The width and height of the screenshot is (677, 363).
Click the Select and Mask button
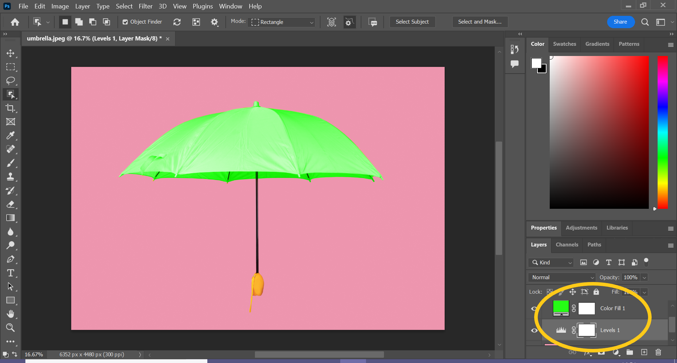(480, 22)
